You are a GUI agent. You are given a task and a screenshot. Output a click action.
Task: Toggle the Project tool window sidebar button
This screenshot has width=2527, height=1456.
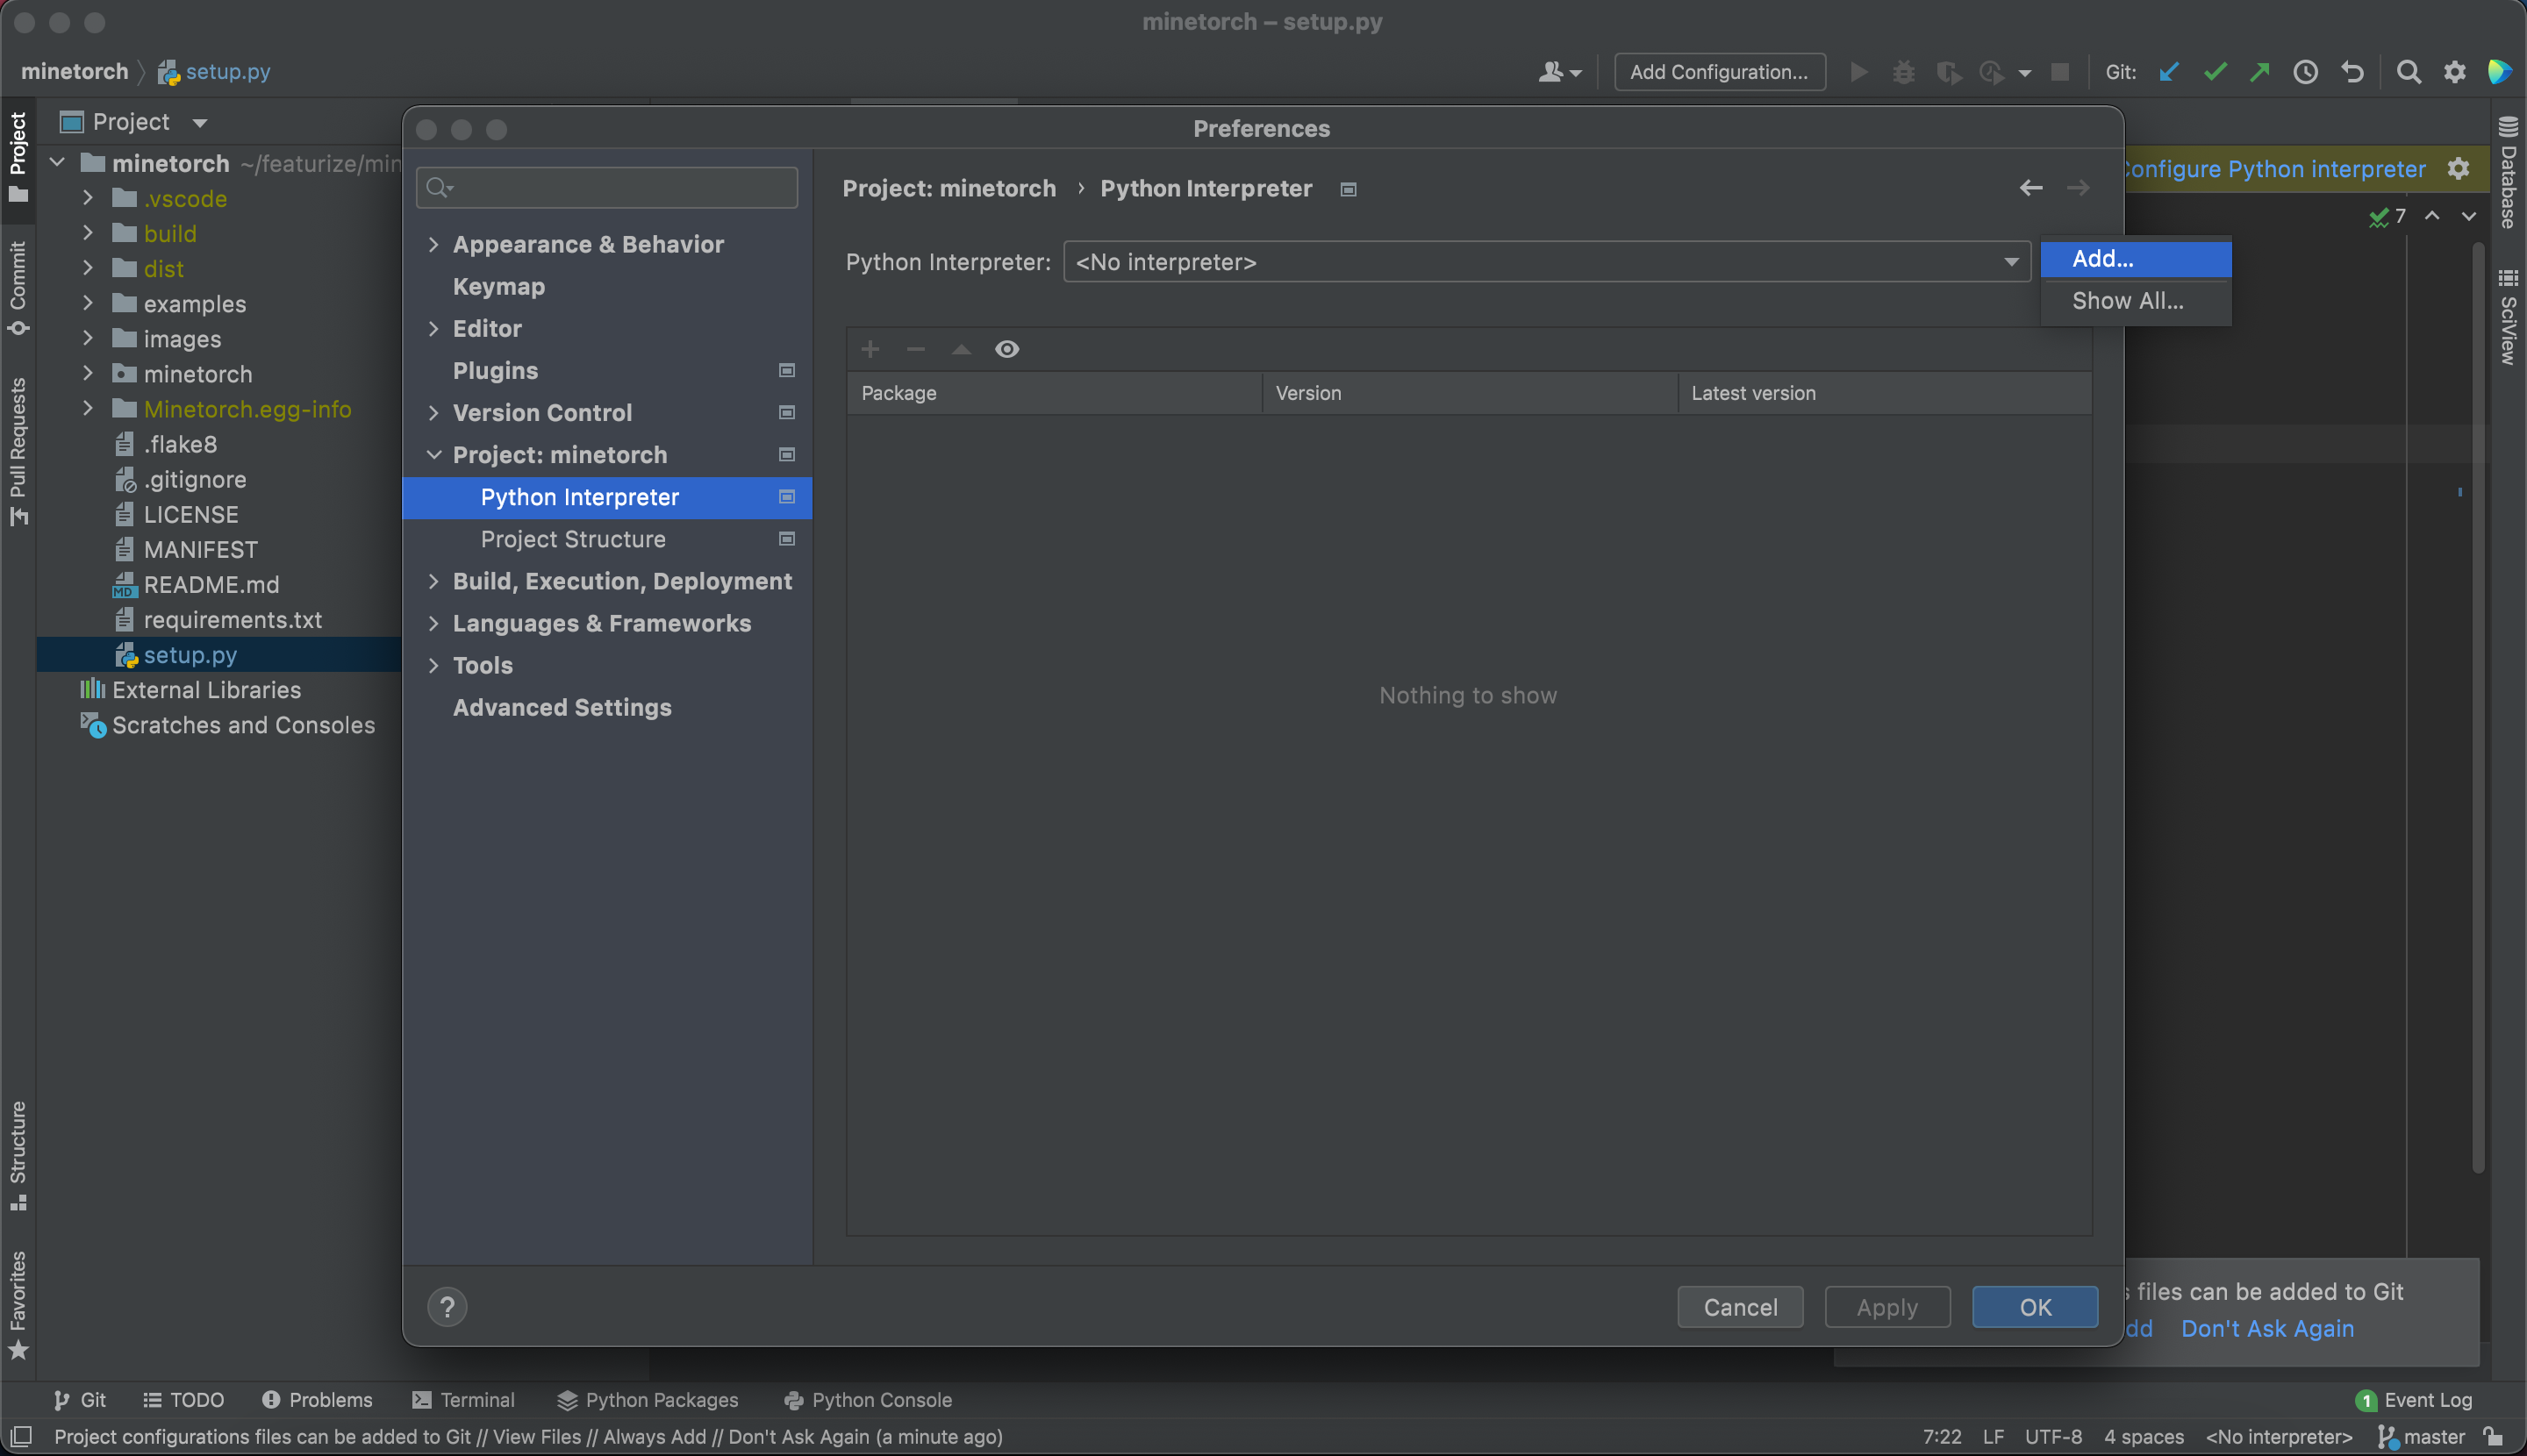18,155
